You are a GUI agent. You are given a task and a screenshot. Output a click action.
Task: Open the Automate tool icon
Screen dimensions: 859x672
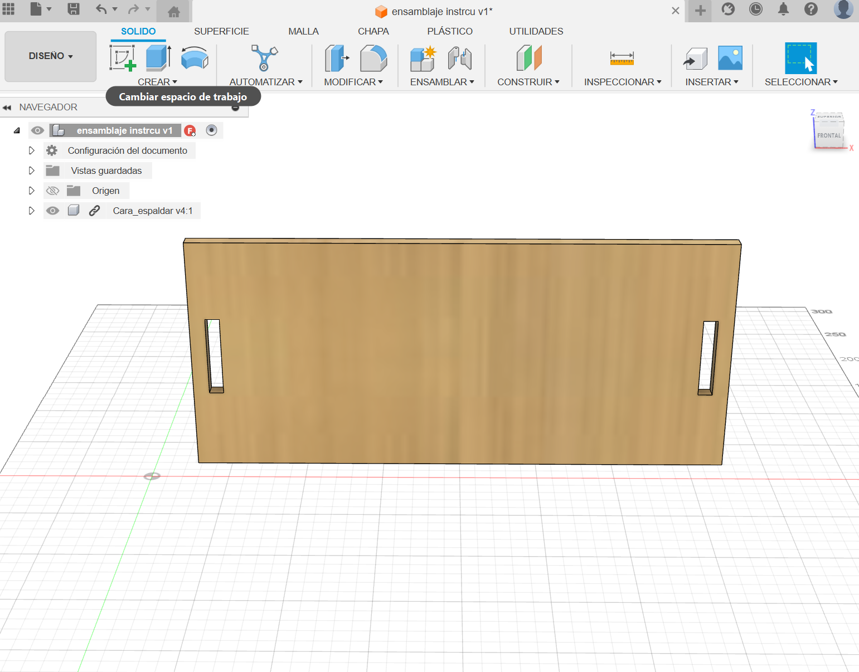[x=264, y=58]
